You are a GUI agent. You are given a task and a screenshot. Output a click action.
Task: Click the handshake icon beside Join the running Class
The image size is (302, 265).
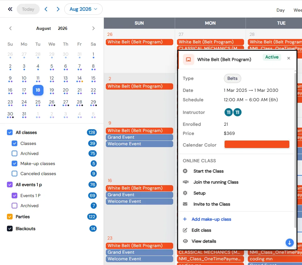[x=185, y=182]
